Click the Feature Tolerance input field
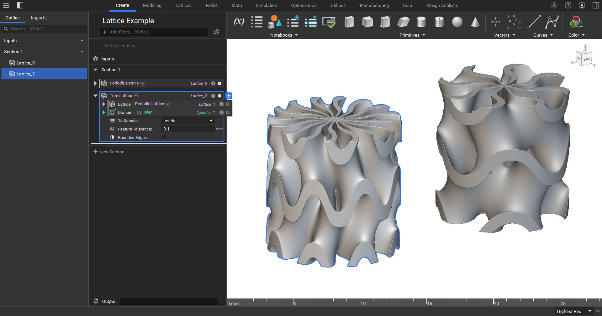This screenshot has width=602, height=316. 188,129
